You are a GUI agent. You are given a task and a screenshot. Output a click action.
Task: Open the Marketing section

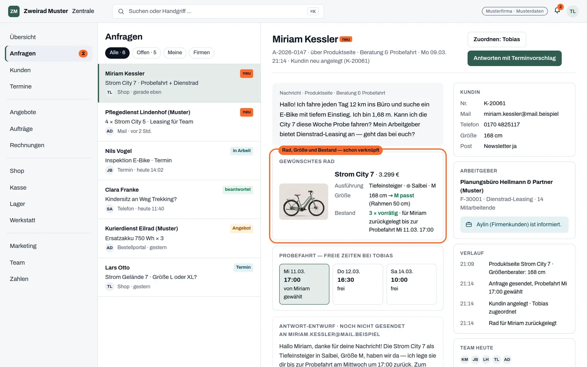pyautogui.click(x=49, y=246)
